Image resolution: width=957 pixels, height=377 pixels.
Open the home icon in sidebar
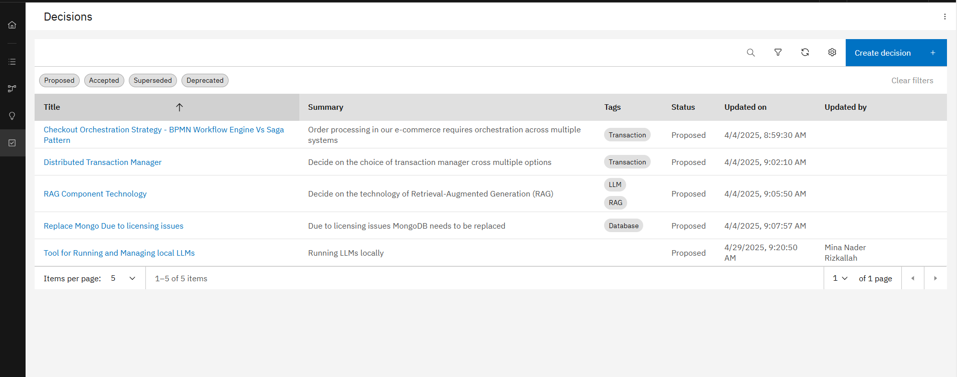(12, 25)
